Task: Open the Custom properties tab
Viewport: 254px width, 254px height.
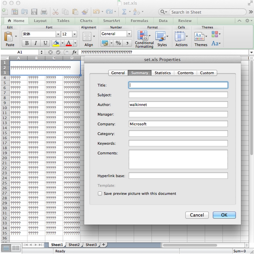Action: point(207,73)
